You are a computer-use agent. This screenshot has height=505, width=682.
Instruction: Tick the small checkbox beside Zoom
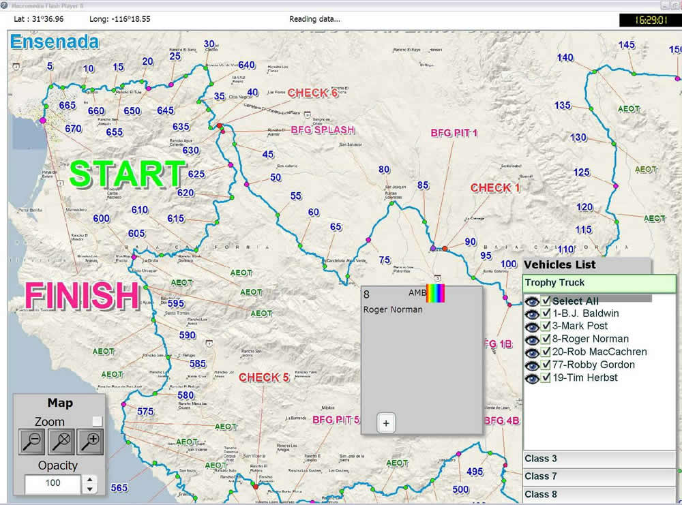tap(97, 421)
